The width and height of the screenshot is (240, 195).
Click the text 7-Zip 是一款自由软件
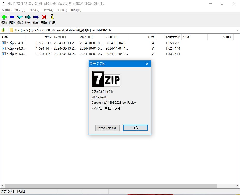(x=106, y=108)
